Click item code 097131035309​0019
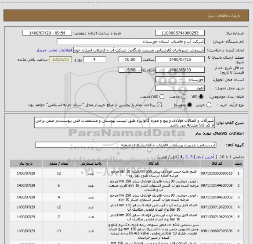 click(217, 173)
